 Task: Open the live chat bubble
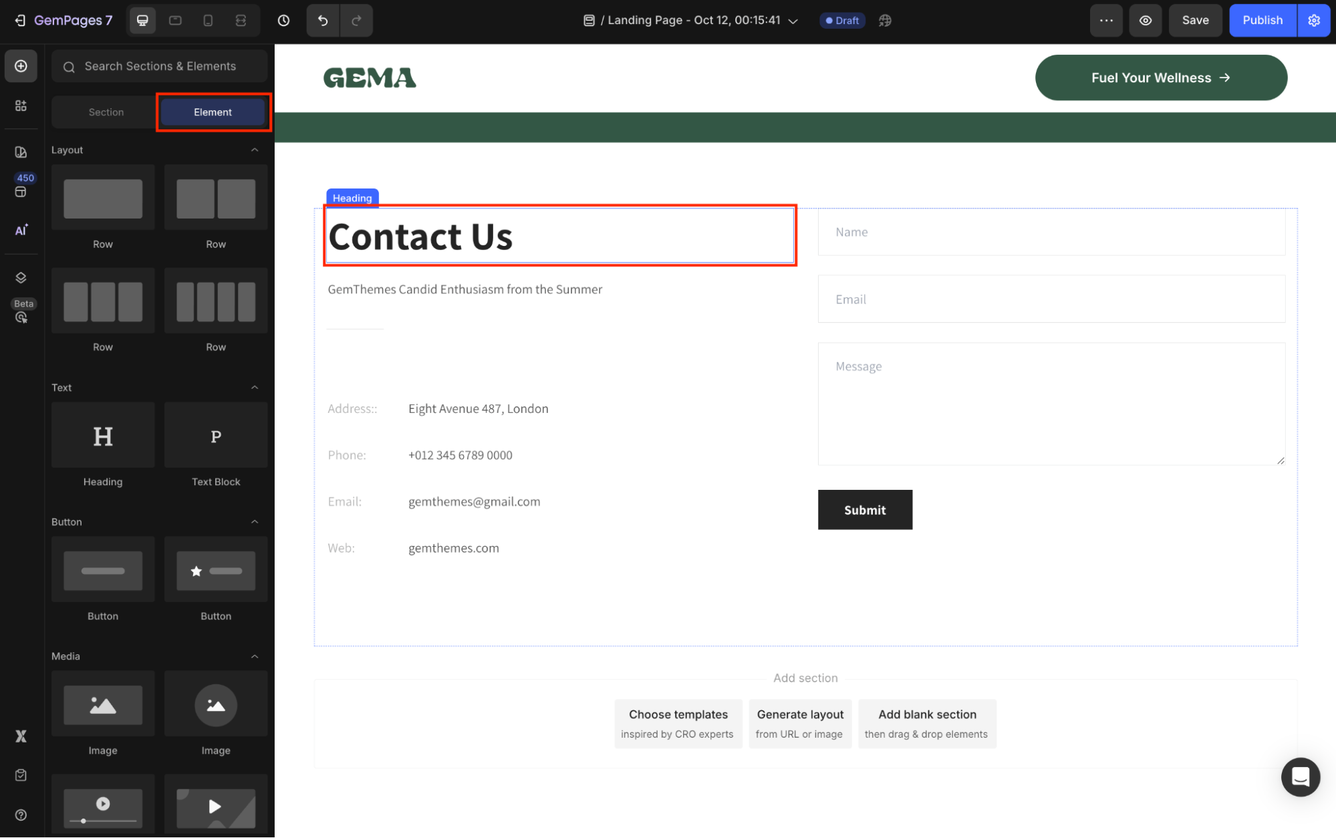[1300, 777]
